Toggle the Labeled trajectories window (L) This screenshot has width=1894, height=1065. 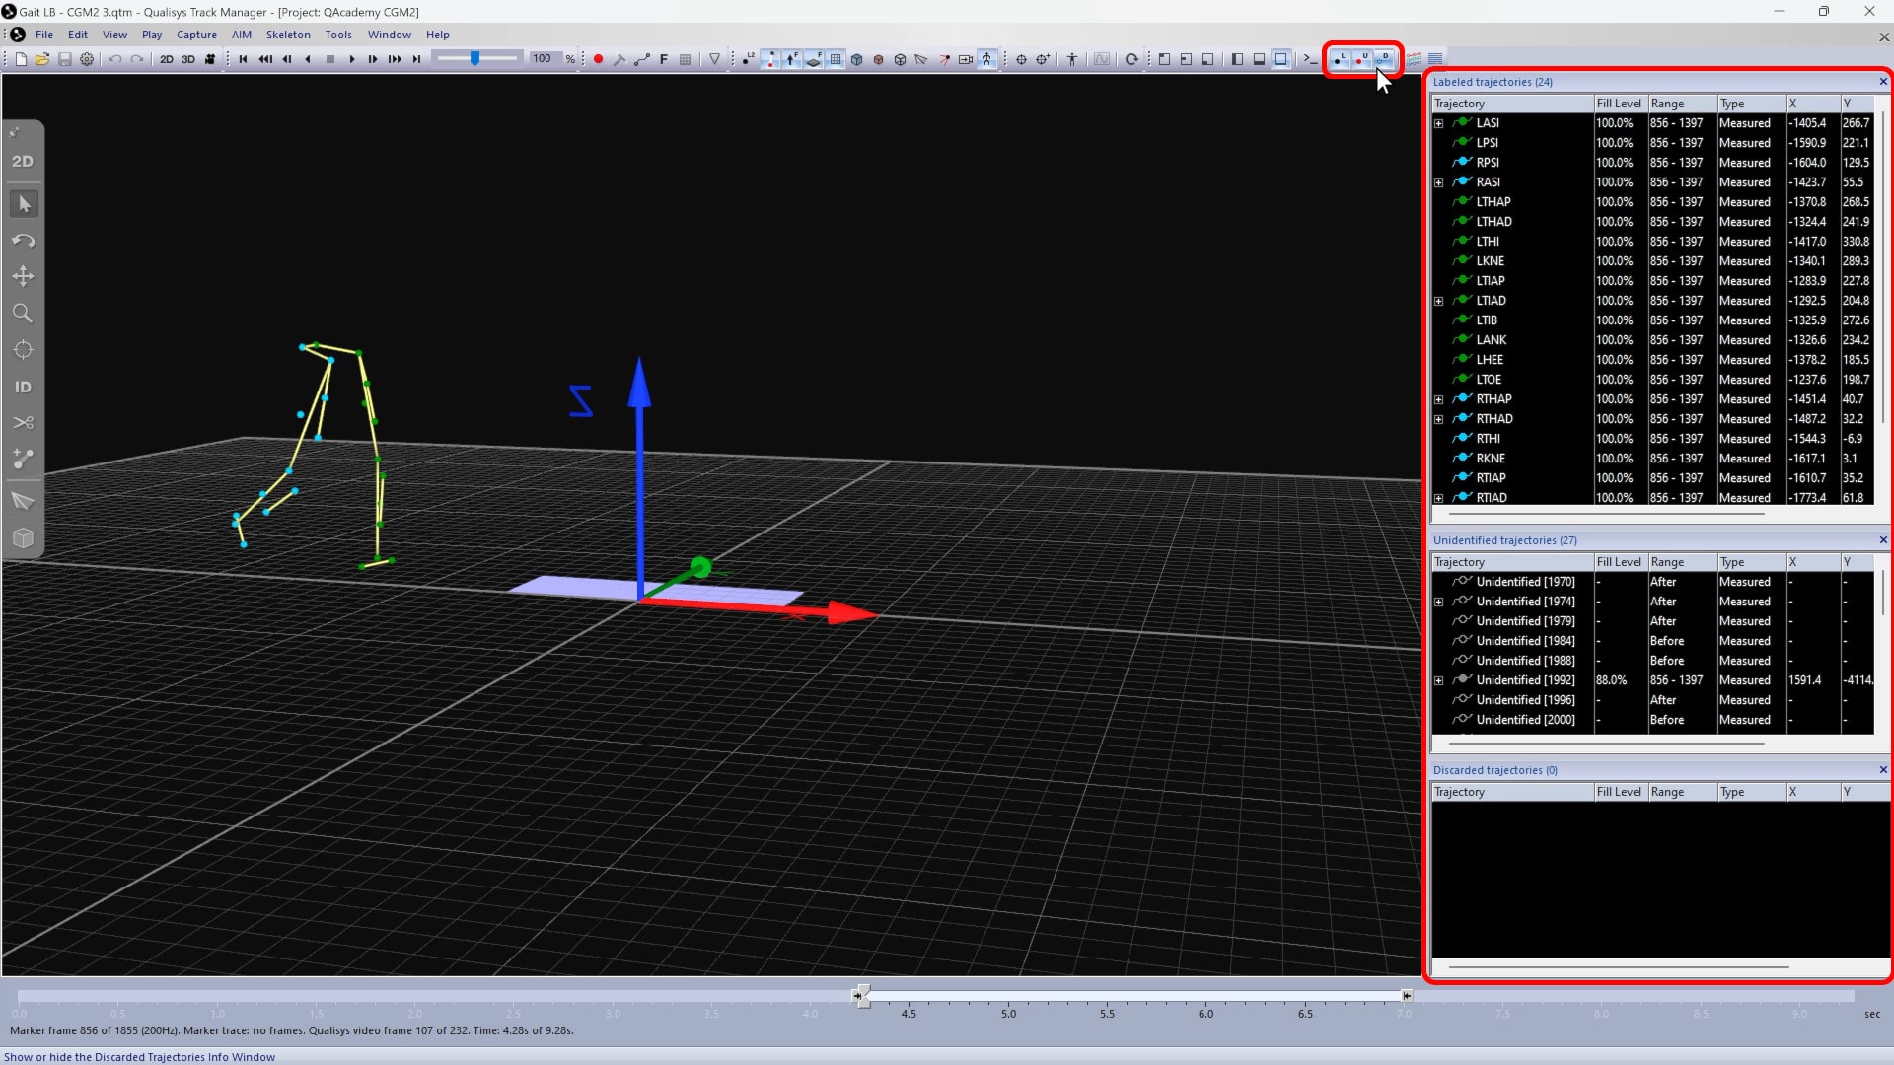click(x=1340, y=59)
